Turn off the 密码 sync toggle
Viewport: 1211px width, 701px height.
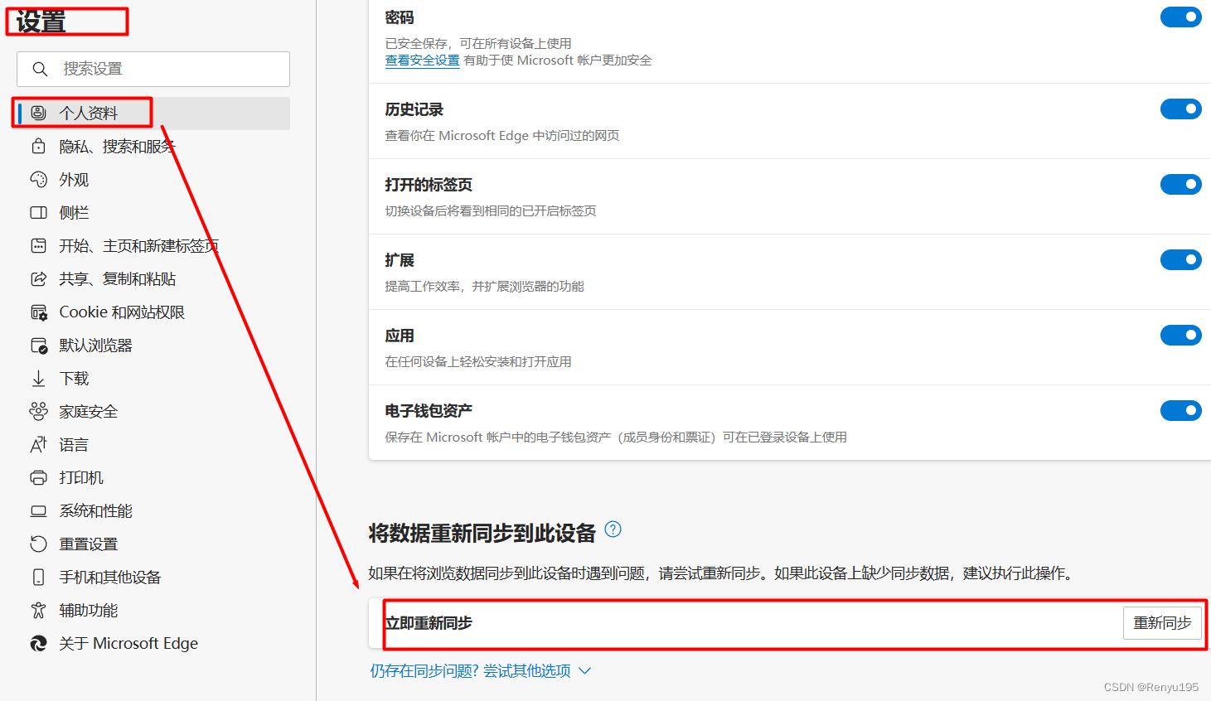pos(1180,17)
